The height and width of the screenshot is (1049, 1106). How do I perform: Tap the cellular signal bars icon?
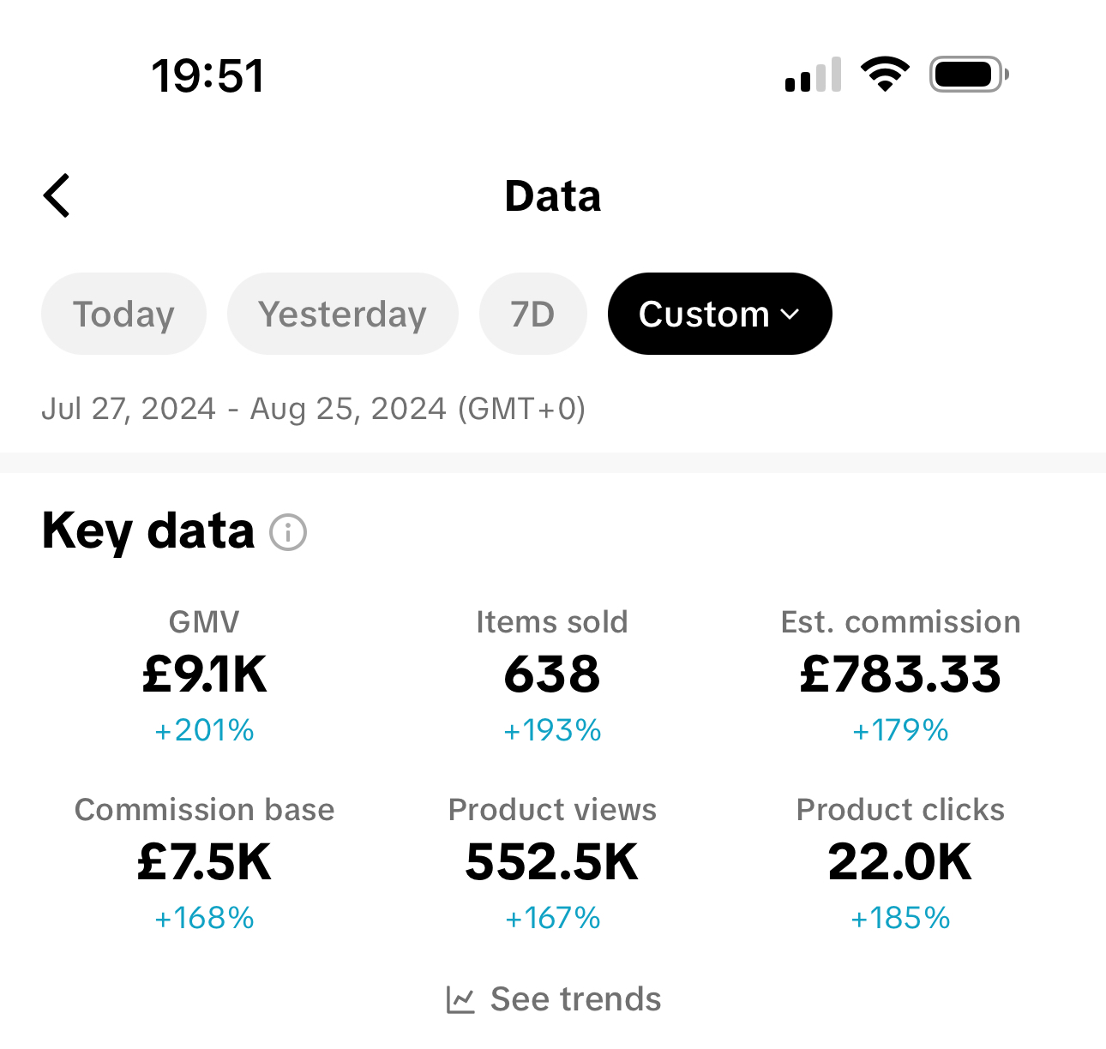(813, 75)
